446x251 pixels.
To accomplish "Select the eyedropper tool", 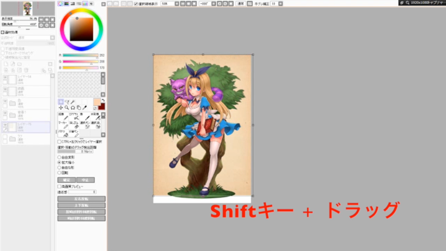I will (84, 108).
